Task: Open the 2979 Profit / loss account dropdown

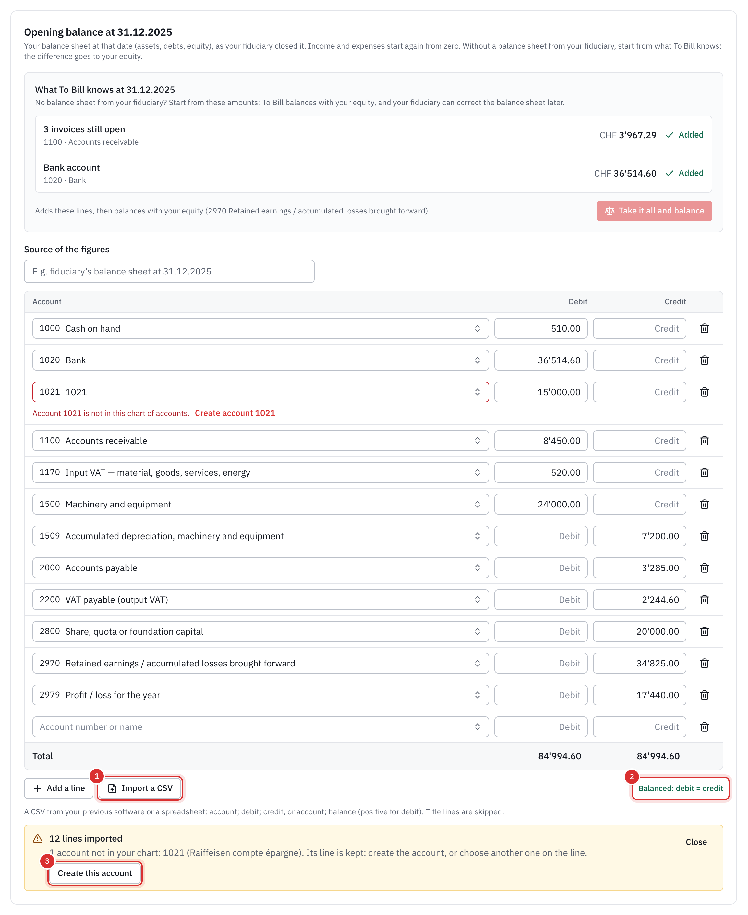Action: point(260,695)
